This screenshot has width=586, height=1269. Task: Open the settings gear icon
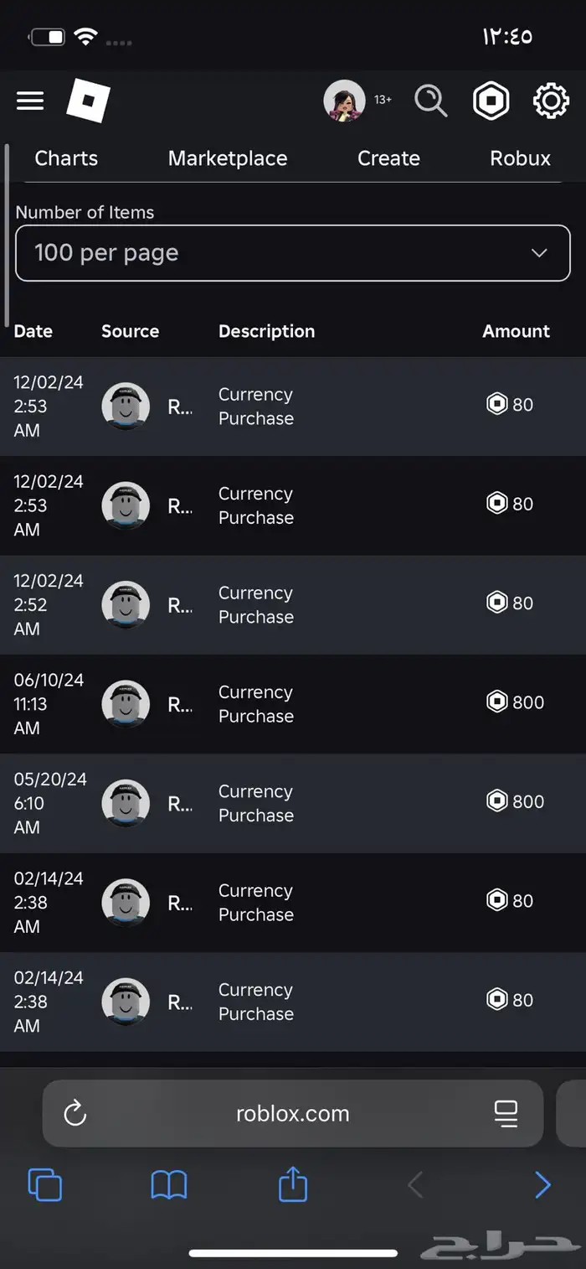pyautogui.click(x=551, y=101)
